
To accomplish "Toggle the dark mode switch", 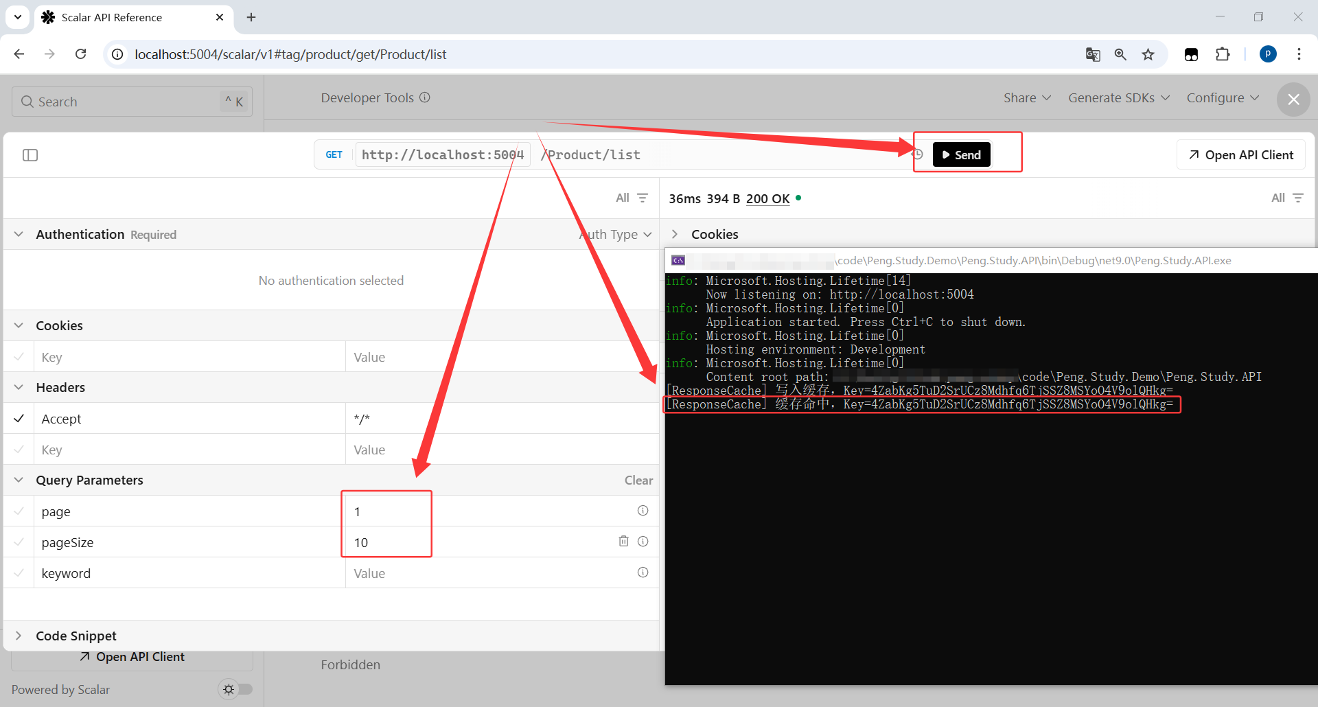I will tap(235, 689).
